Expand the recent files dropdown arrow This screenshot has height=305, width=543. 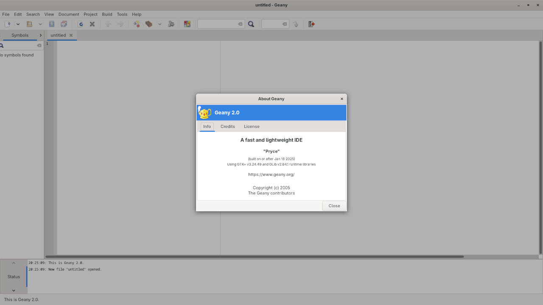click(x=40, y=24)
